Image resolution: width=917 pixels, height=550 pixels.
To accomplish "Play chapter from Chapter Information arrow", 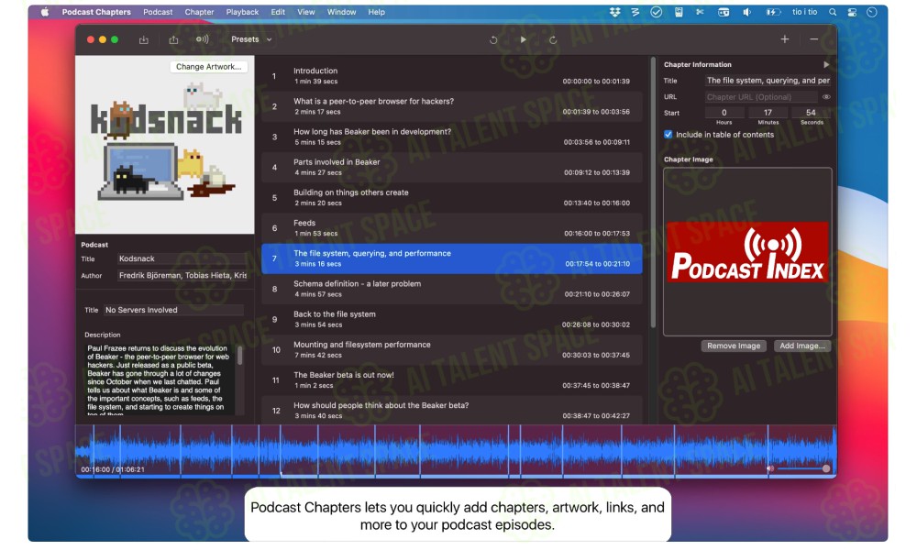I will (826, 64).
